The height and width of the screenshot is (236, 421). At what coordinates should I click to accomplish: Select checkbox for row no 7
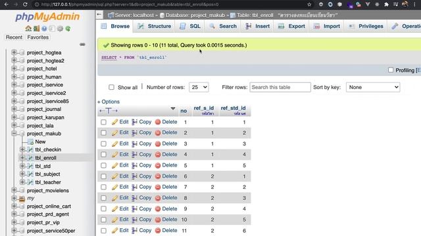[104, 187]
